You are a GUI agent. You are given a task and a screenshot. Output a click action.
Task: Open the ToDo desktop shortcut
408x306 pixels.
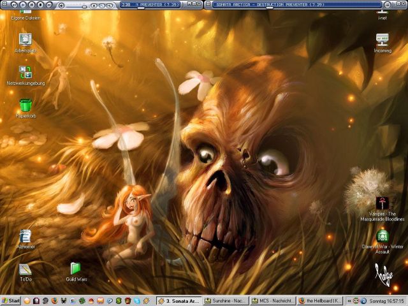click(25, 268)
